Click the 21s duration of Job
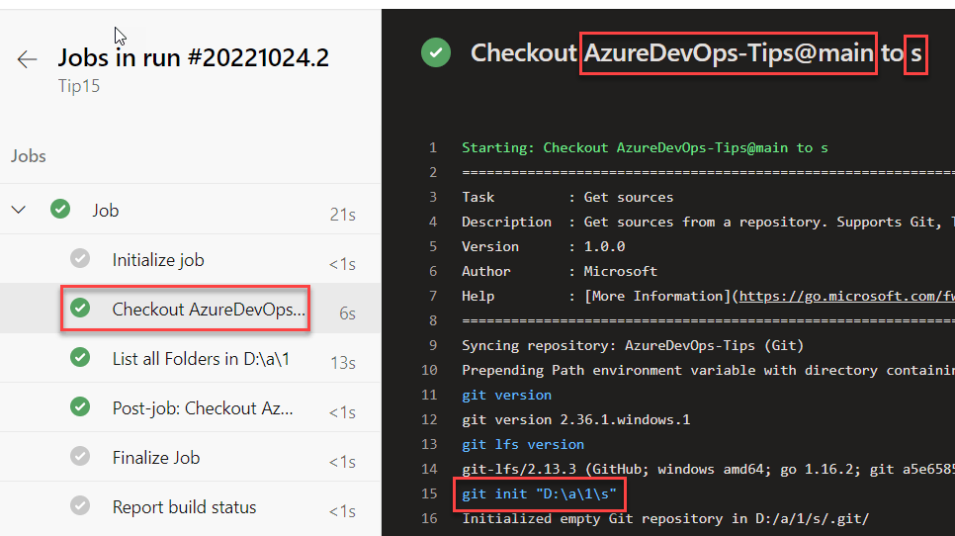The image size is (955, 536). [x=343, y=215]
